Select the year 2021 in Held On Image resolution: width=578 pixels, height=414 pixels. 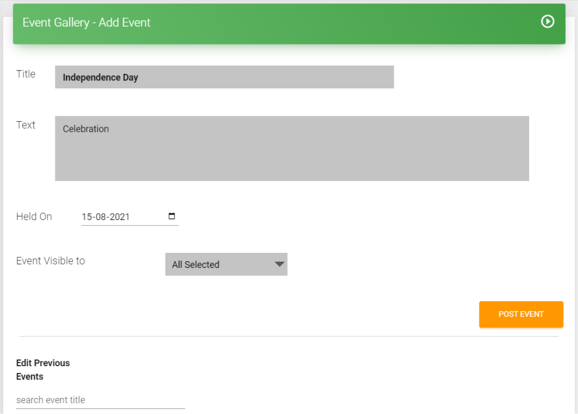pyautogui.click(x=119, y=217)
